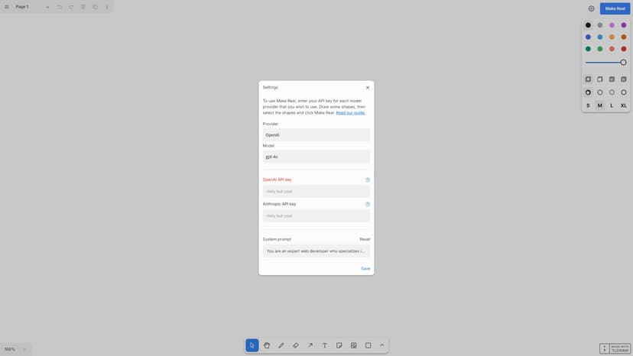
Task: Pick the light red color swatch
Action: [x=612, y=49]
